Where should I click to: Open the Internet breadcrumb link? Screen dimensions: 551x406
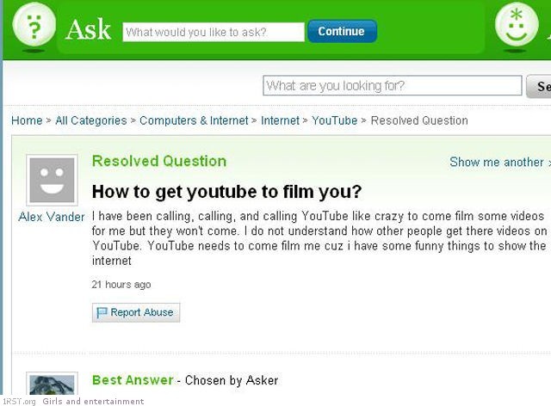click(x=280, y=120)
